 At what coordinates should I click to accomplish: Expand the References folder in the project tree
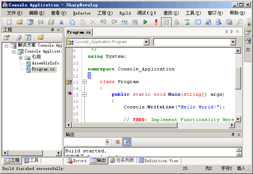(21, 58)
